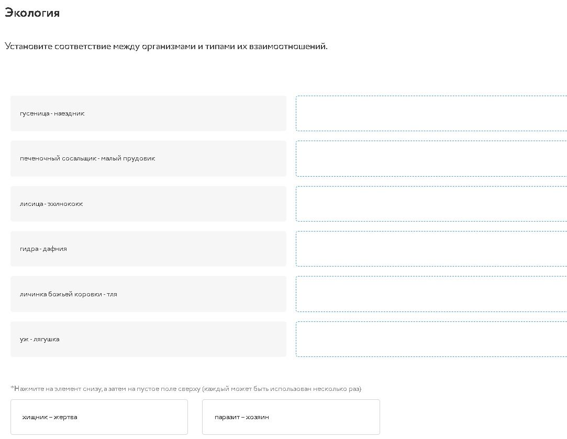
Task: Click empty field next to 'личинка божьей коровки - тля'
Action: pos(431,294)
